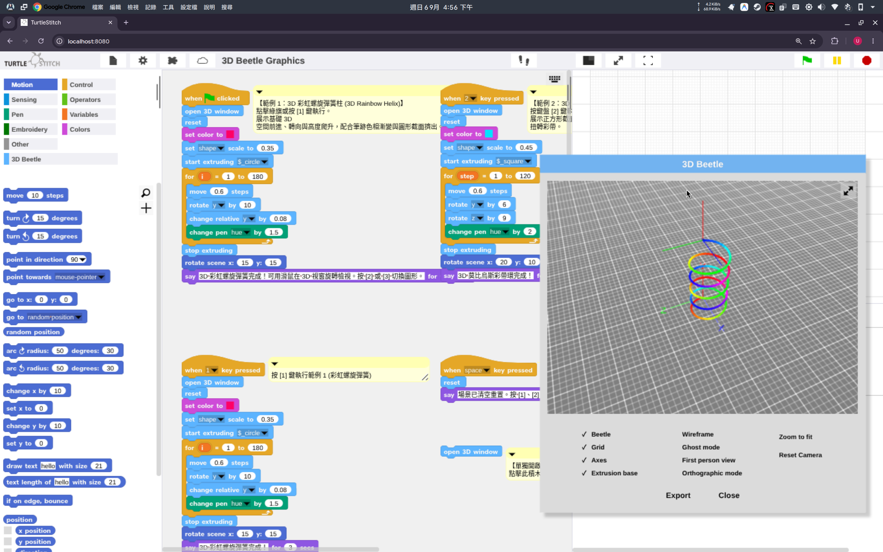Toggle the Beetle visibility option
The image size is (883, 552).
coord(596,434)
